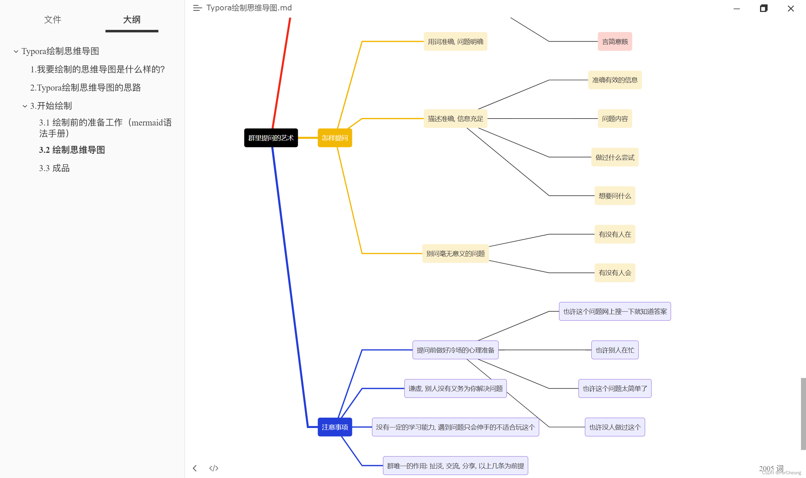This screenshot has height=478, width=806.
Task: Select the 大纲 tab
Action: point(132,19)
